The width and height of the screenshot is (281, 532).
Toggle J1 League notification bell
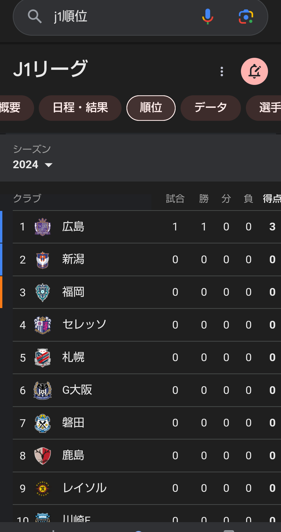(254, 71)
